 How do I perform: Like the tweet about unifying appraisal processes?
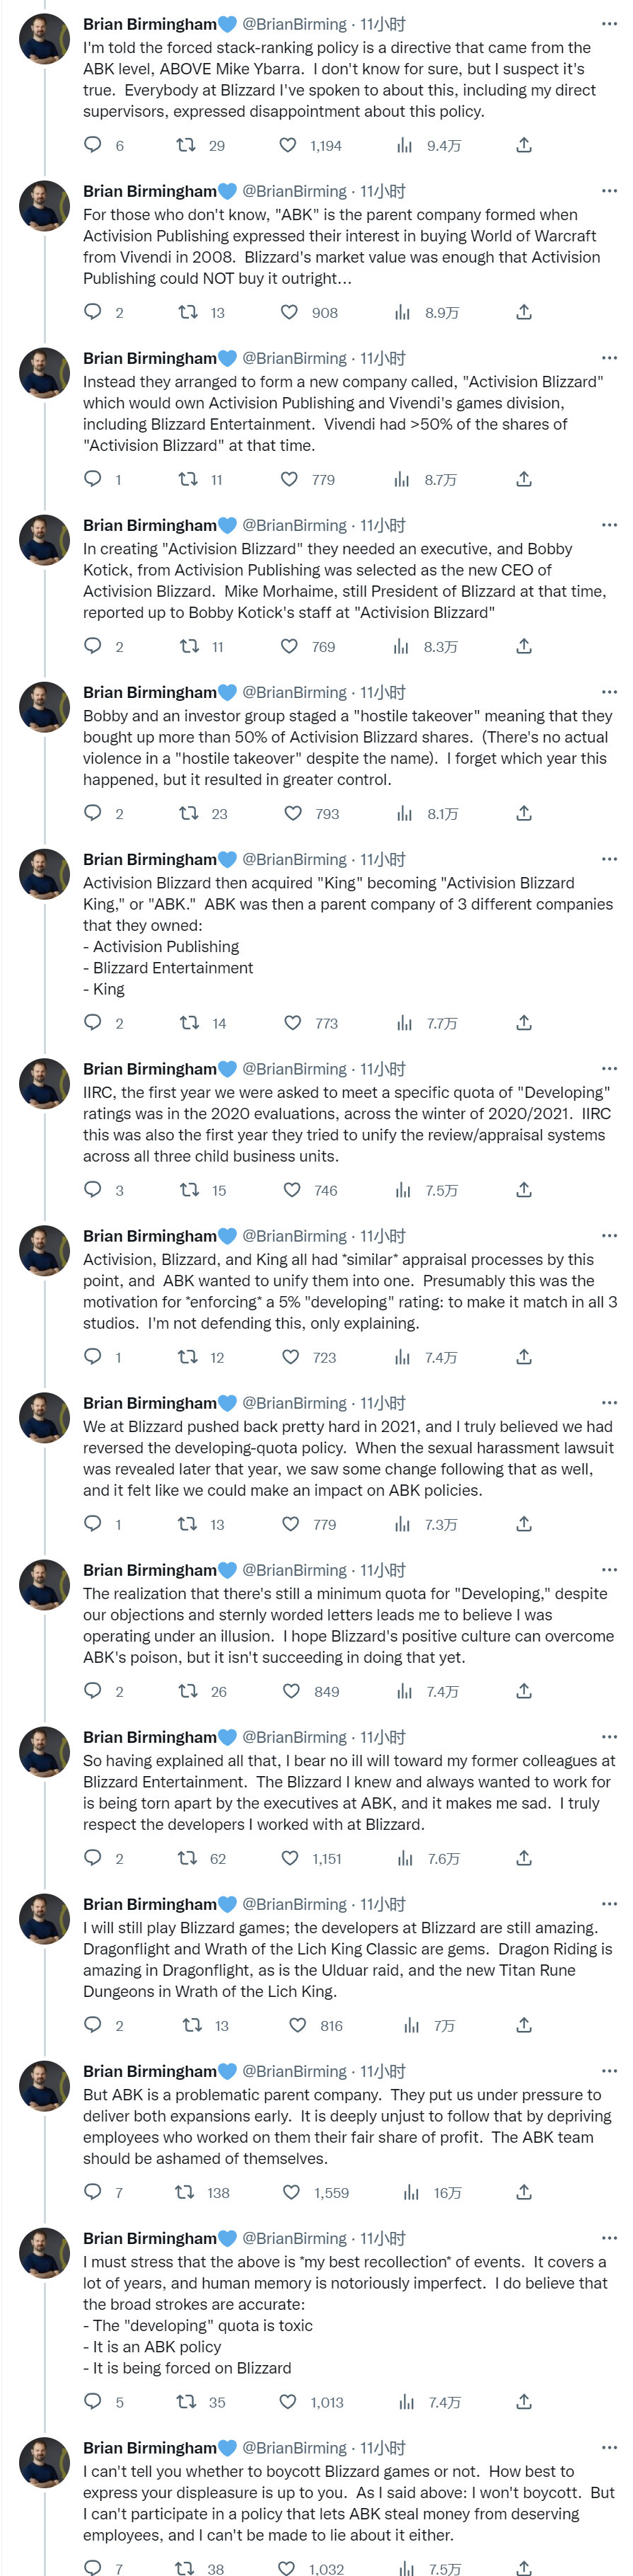(x=291, y=1356)
